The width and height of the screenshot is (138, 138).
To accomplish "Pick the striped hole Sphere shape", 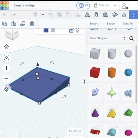I will [x=128, y=53].
